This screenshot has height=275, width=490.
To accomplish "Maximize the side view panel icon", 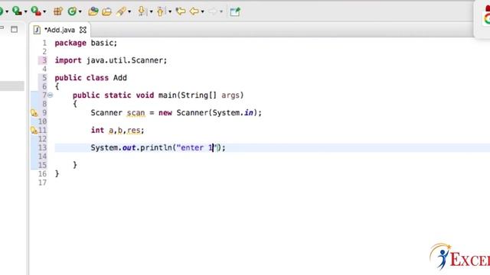I will pos(14,29).
